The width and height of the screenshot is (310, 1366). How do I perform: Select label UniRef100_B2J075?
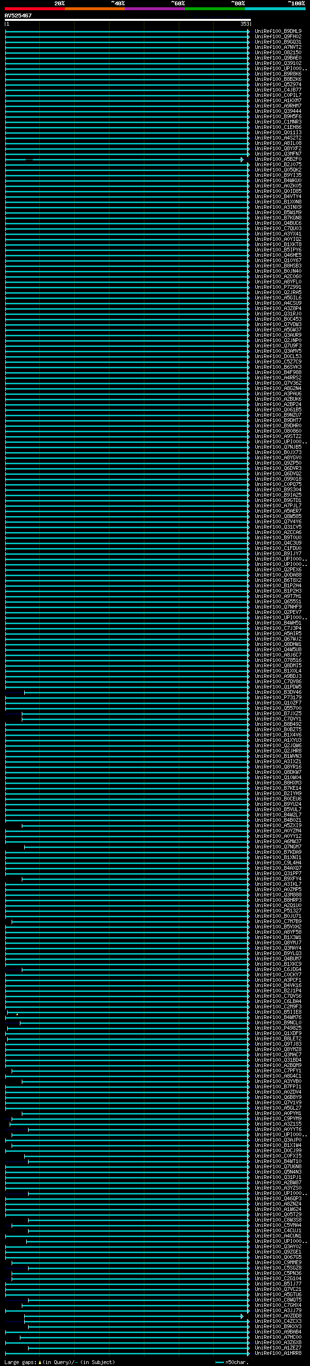point(278,164)
